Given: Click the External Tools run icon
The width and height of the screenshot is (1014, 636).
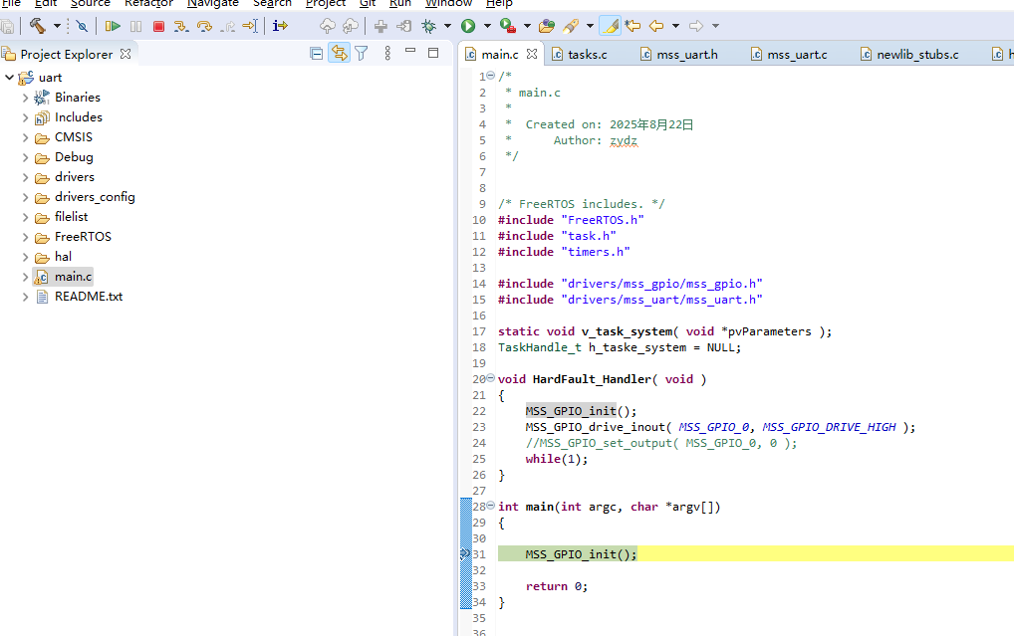Looking at the screenshot, I should tap(508, 26).
